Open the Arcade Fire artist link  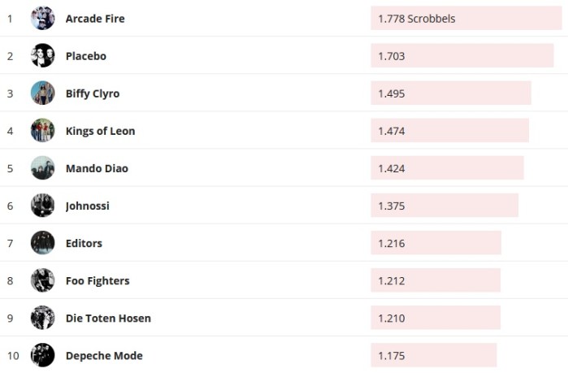95,19
